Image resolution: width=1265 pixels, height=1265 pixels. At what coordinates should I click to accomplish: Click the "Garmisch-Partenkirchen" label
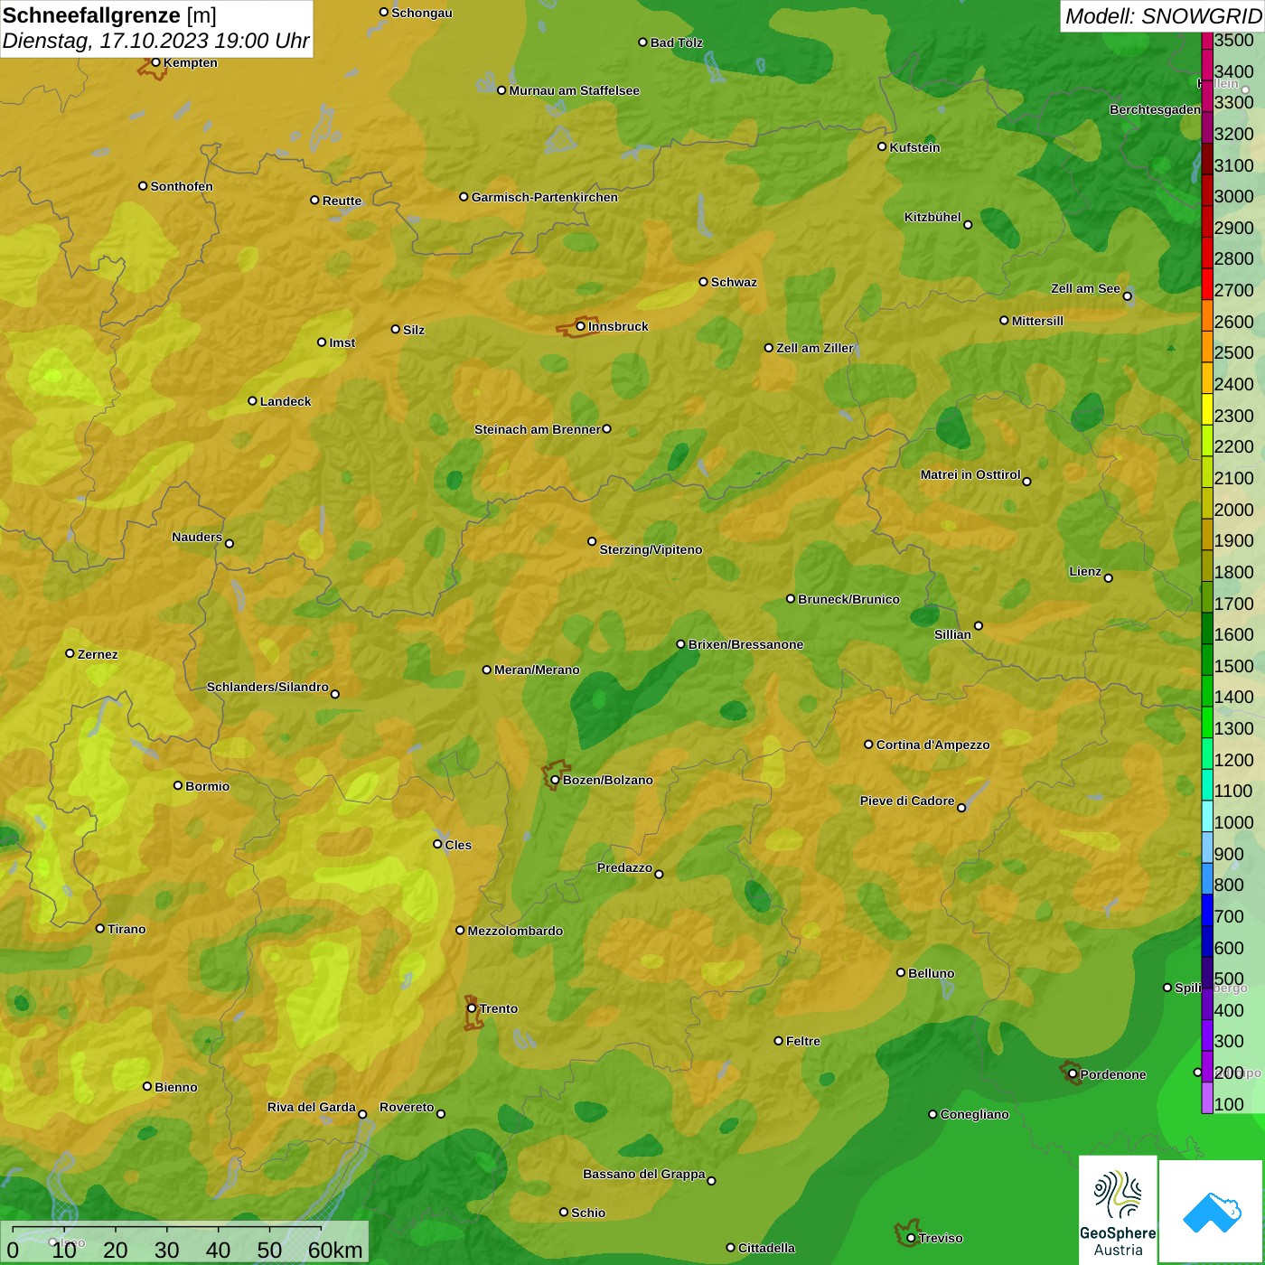point(545,197)
